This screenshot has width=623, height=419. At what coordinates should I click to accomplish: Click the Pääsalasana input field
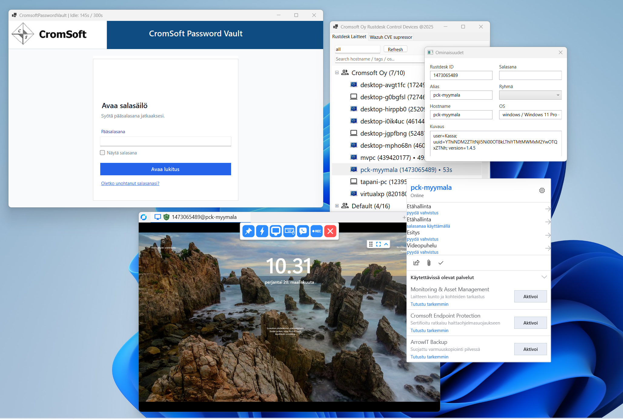click(x=165, y=141)
